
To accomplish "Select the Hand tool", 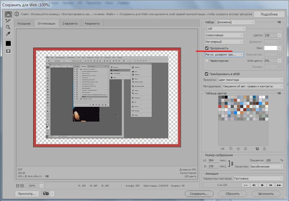I will coord(8,14).
